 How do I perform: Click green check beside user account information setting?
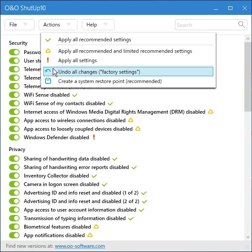click(141, 210)
